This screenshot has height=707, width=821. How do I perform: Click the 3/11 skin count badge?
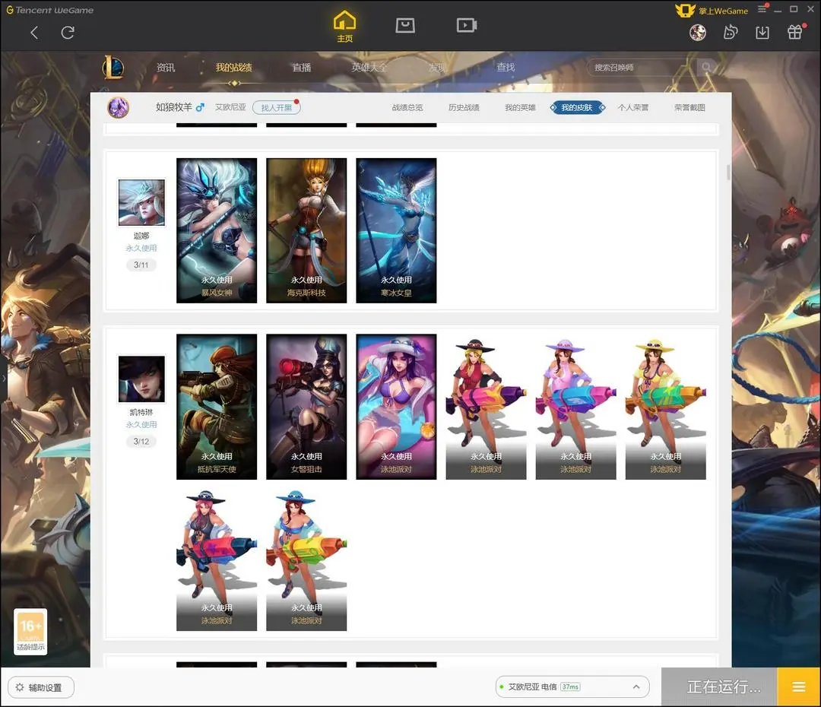pos(141,265)
